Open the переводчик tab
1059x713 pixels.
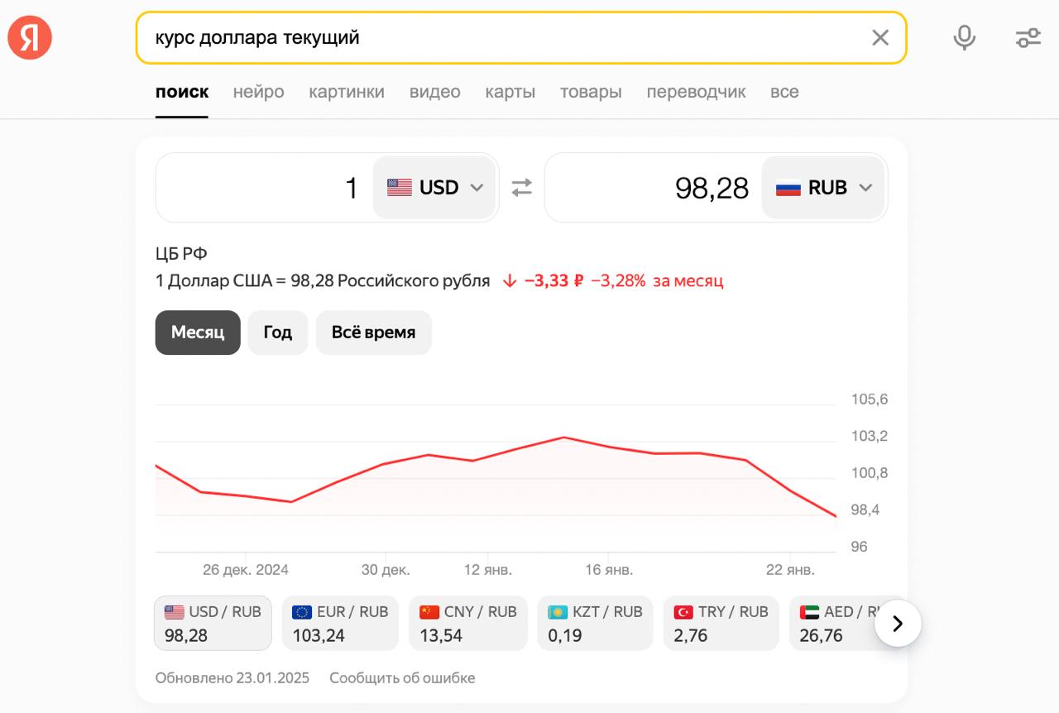click(696, 92)
